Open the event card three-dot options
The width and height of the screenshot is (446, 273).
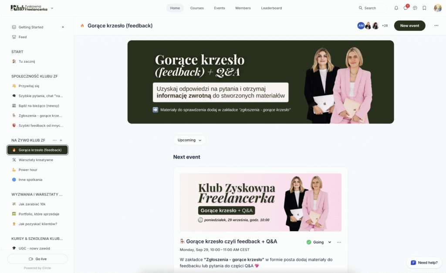pyautogui.click(x=339, y=242)
